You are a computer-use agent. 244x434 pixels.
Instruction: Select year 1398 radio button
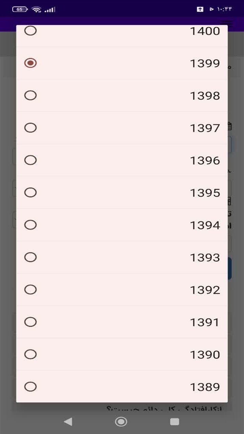(x=30, y=96)
